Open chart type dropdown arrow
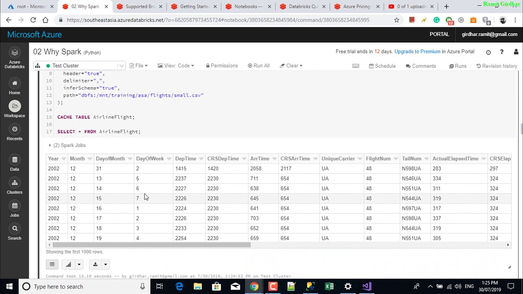The image size is (523, 294). (79, 264)
